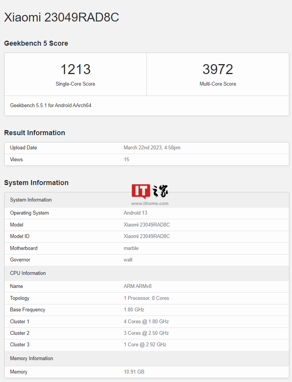The image size is (292, 382).
Task: Click the Views count value 15
Action: click(126, 159)
